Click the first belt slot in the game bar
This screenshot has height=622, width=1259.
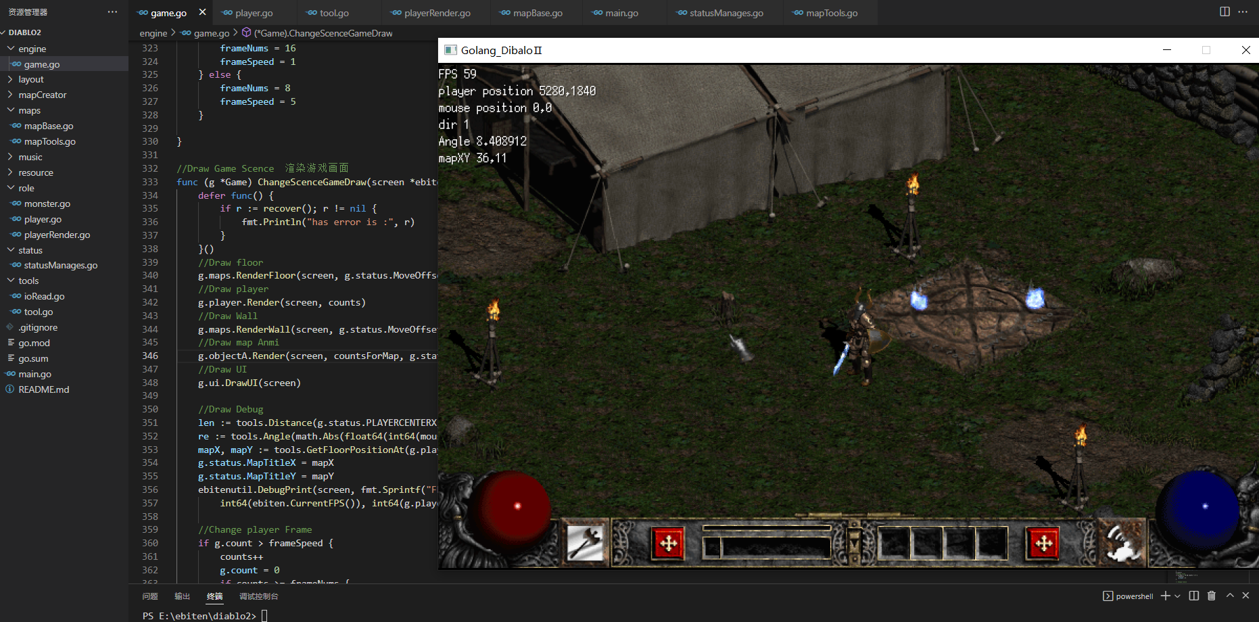pyautogui.click(x=894, y=543)
